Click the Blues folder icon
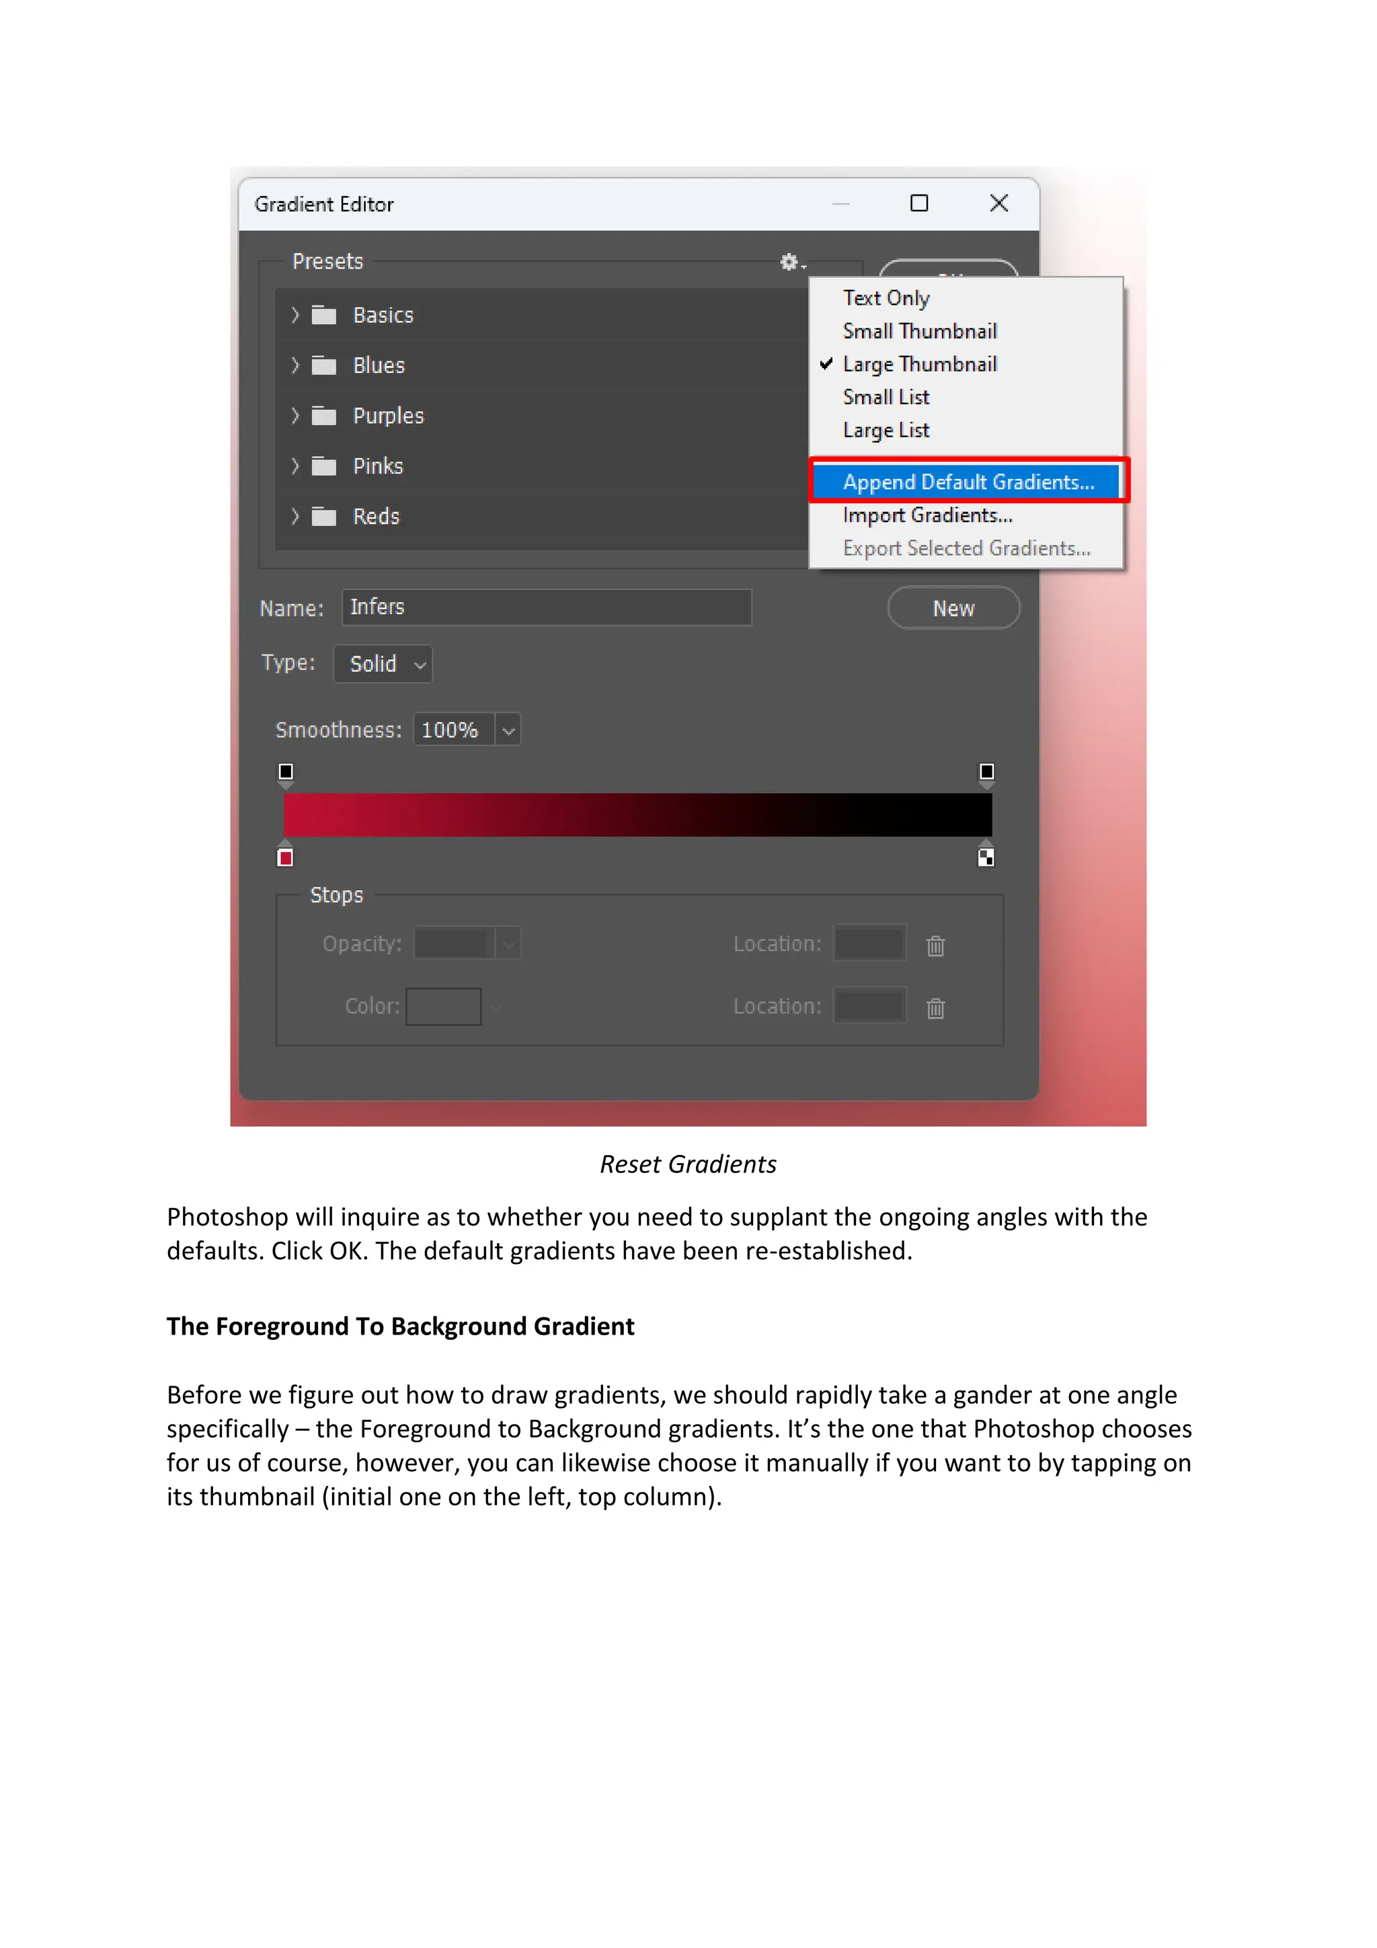The width and height of the screenshot is (1377, 1948). [324, 366]
